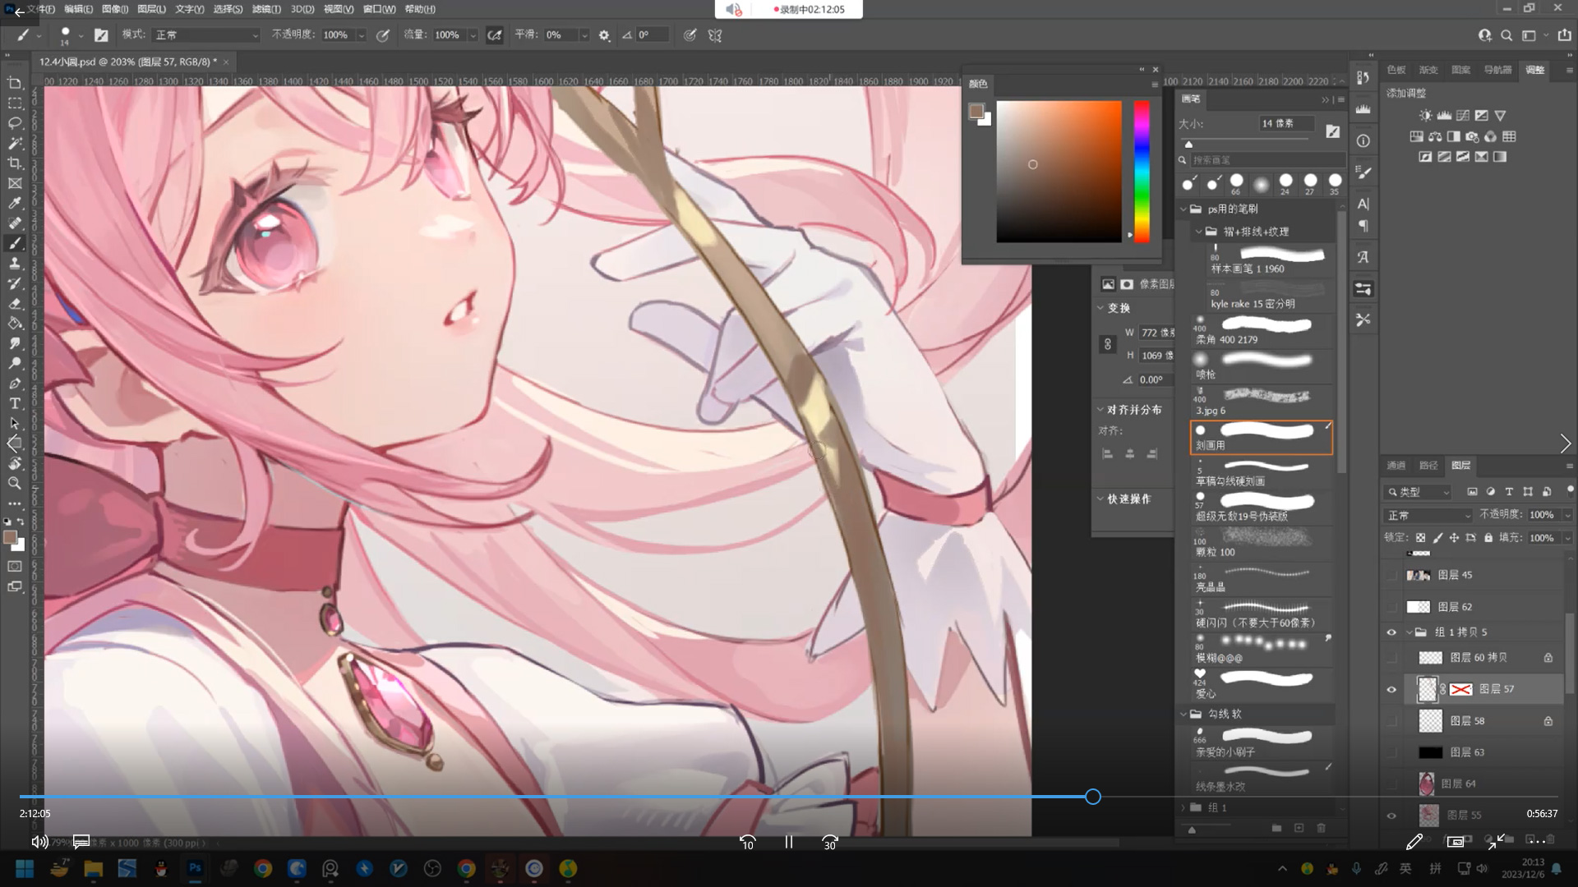This screenshot has height=887, width=1578.
Task: Show layer 图层 62
Action: pyautogui.click(x=1391, y=607)
